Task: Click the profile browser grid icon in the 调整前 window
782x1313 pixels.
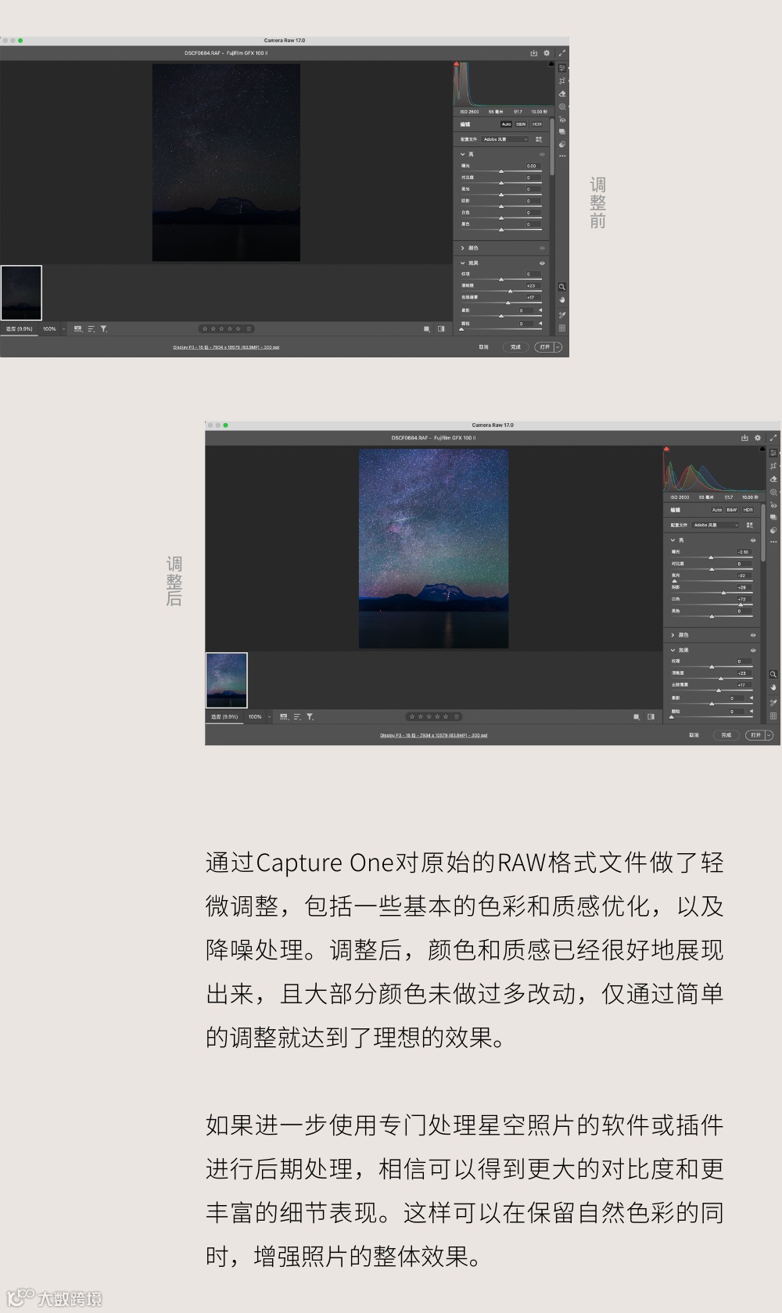Action: pos(539,139)
